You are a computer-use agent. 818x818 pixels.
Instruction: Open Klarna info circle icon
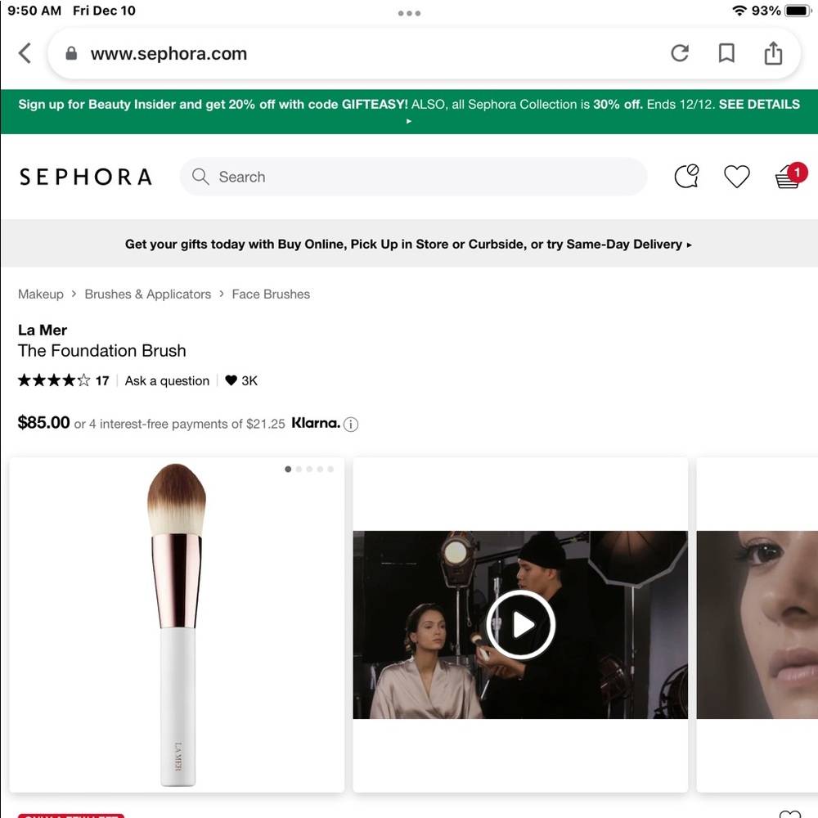(x=351, y=424)
